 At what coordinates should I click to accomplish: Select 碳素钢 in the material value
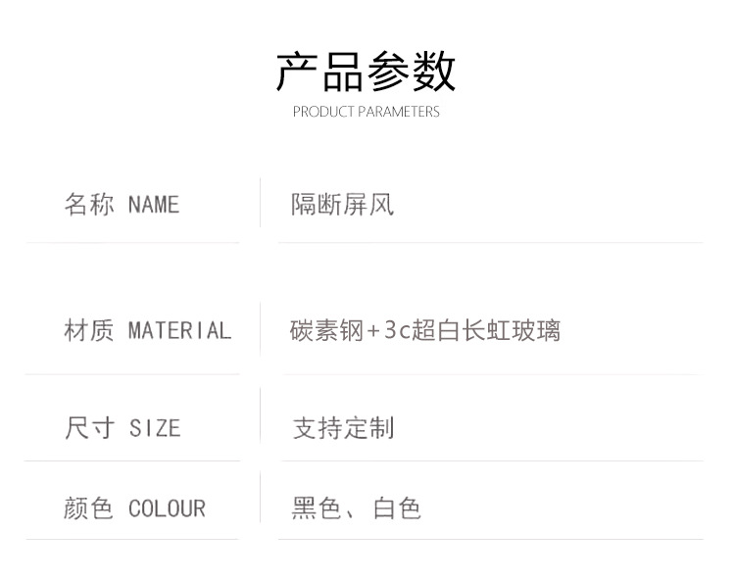coord(326,331)
